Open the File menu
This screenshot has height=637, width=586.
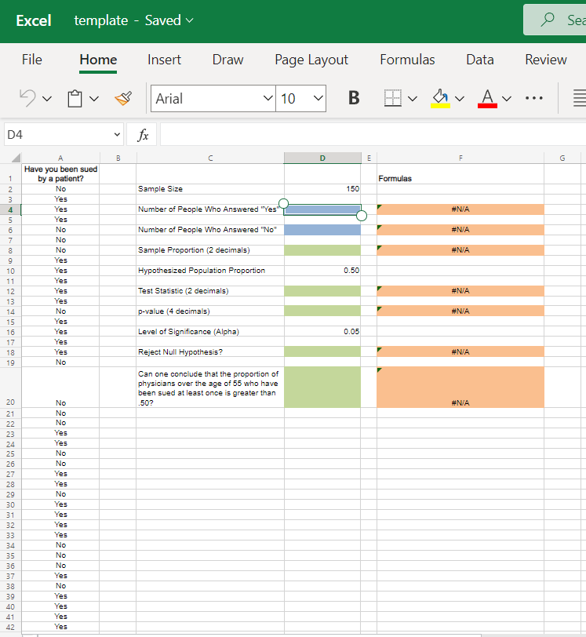pyautogui.click(x=32, y=60)
